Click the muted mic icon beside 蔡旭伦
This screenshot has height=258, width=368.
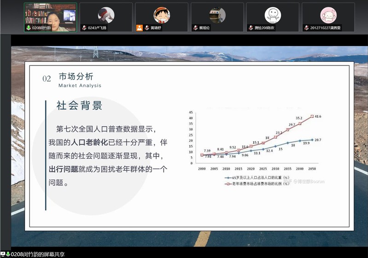(195, 28)
